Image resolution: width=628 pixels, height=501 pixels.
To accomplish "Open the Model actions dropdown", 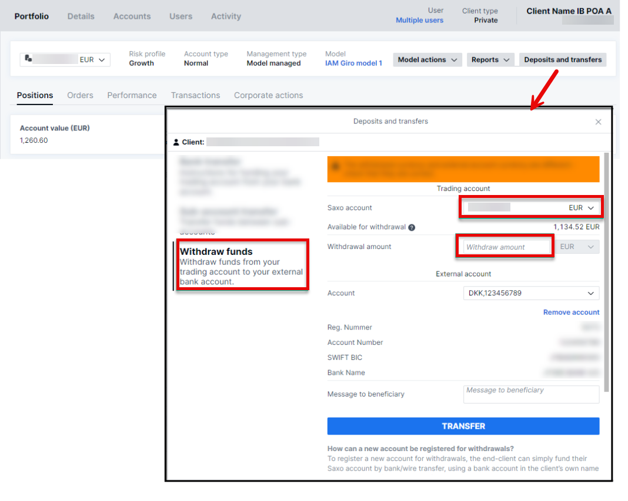I will point(427,60).
